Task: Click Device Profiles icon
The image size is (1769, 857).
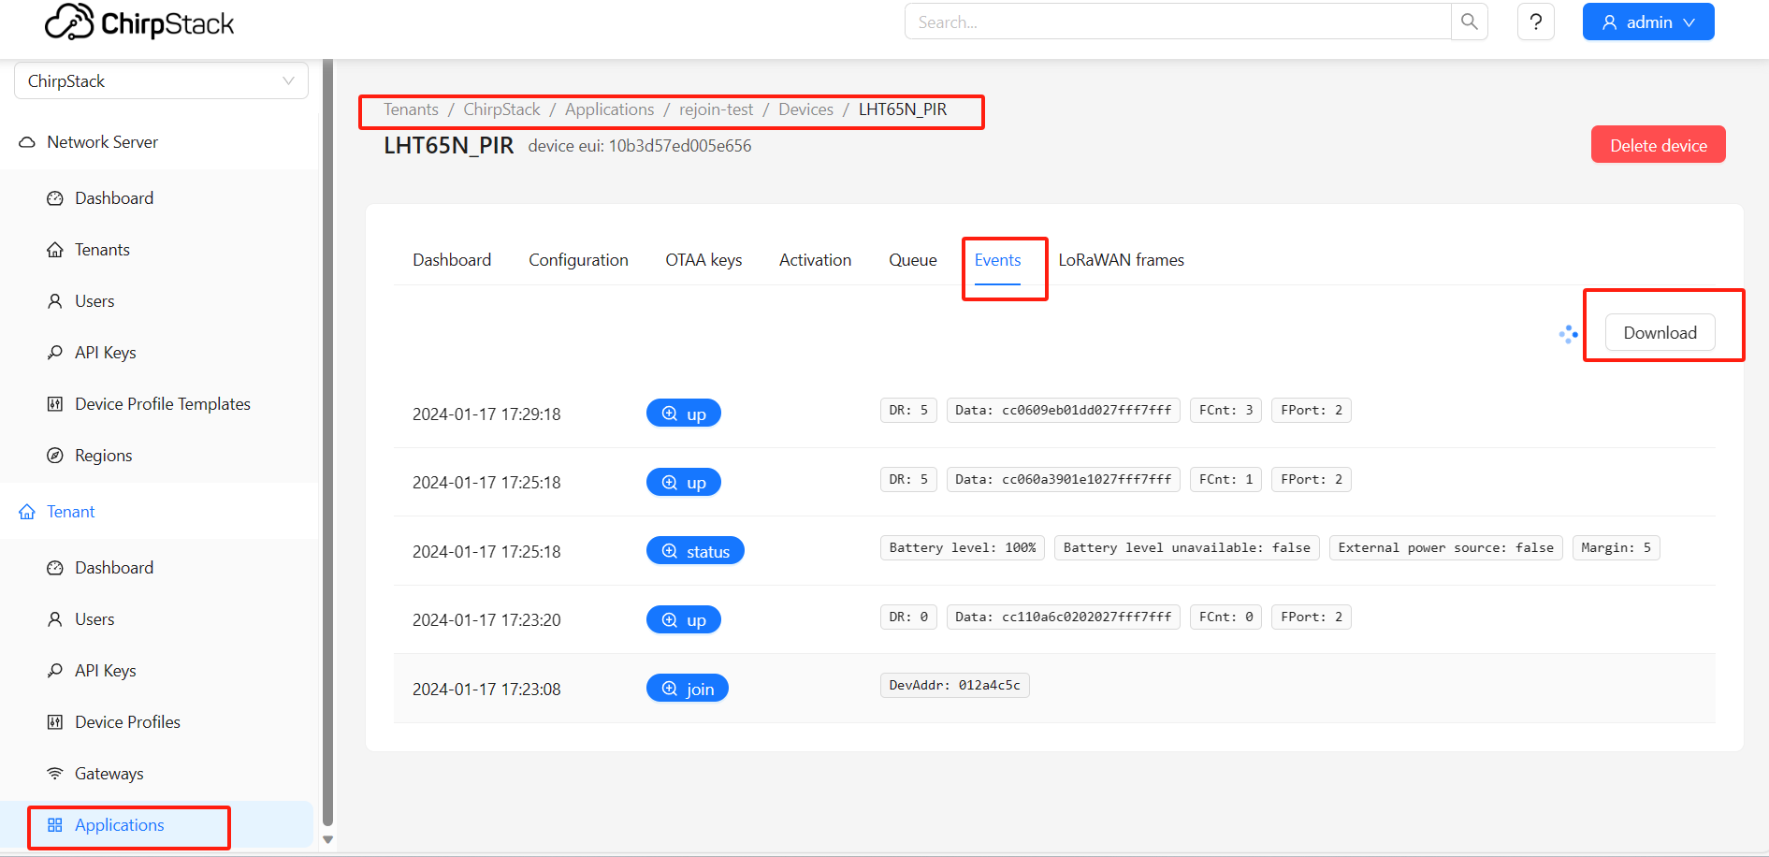Action: 55,722
